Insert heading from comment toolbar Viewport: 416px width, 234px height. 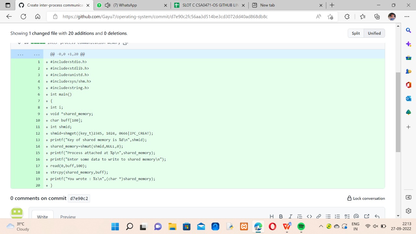272,216
